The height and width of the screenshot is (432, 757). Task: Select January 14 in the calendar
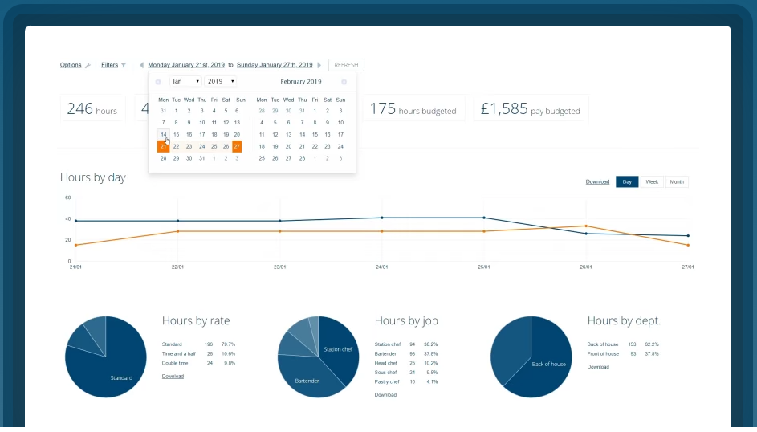(x=164, y=135)
